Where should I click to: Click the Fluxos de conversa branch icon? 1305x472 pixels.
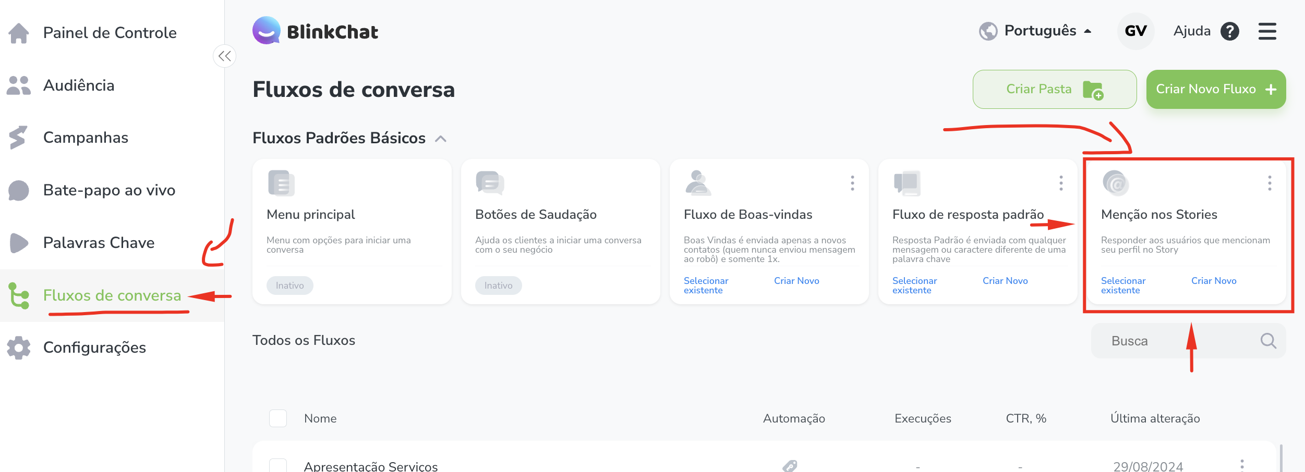point(19,295)
